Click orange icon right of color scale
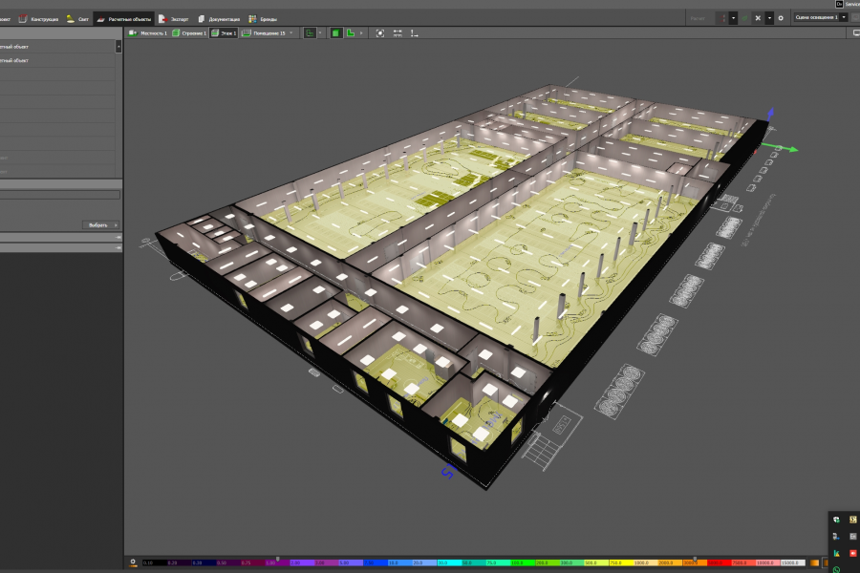 (814, 562)
